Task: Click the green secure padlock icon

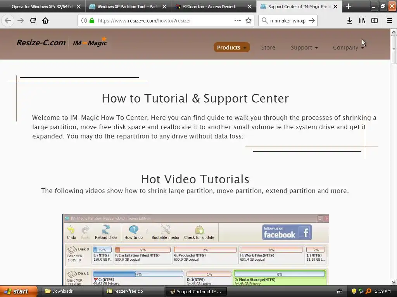Action: point(92,21)
